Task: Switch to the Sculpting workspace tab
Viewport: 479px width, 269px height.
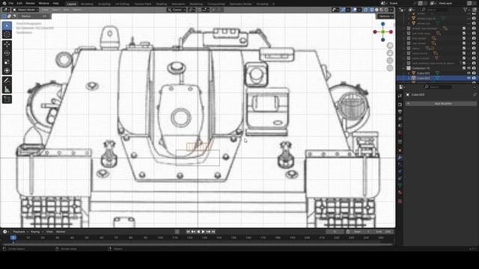Action: [x=104, y=4]
